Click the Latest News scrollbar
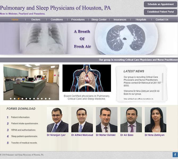 (x=163, y=86)
